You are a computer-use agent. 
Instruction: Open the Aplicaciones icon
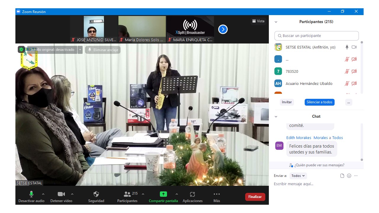click(x=192, y=194)
